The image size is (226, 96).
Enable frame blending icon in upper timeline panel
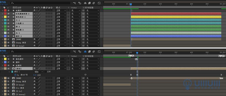[89, 3]
